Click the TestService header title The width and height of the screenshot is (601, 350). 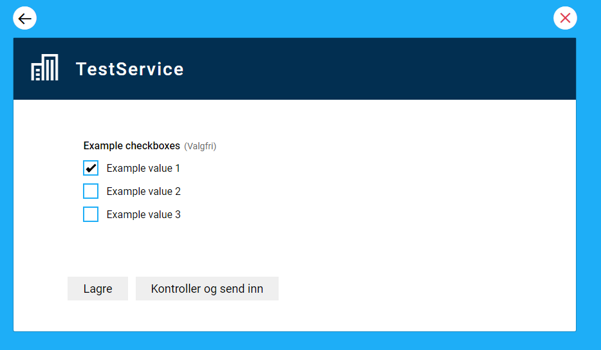pos(130,69)
